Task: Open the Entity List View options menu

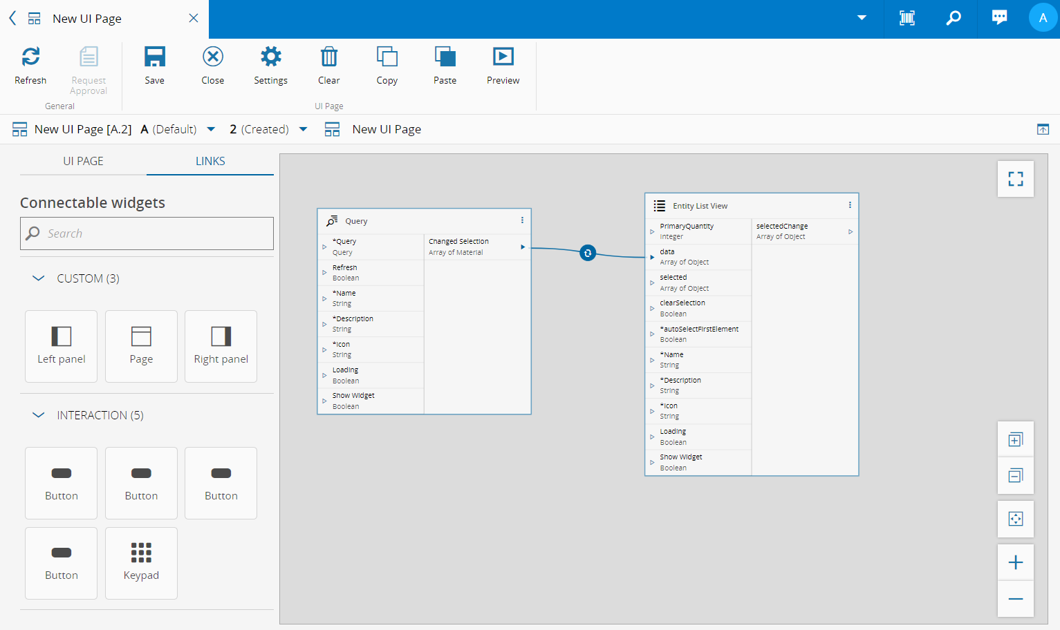Action: tap(850, 205)
